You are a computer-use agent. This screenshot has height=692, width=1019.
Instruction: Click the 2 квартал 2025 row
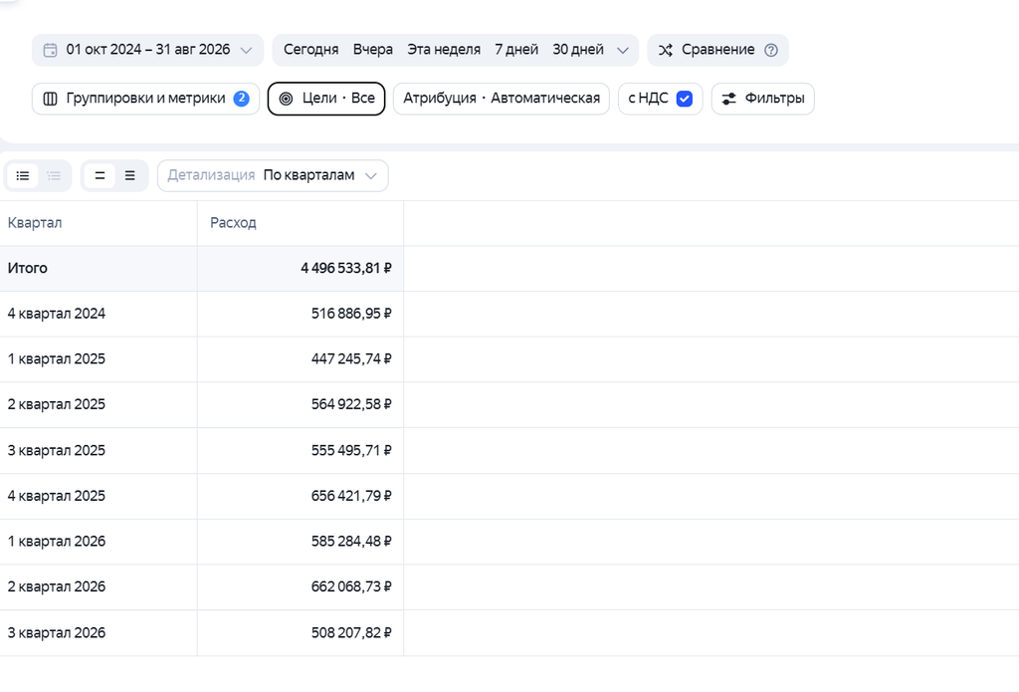[201, 405]
